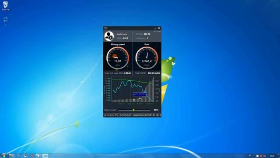
Task: Open the Windows Start menu
Action: [x=3, y=156]
